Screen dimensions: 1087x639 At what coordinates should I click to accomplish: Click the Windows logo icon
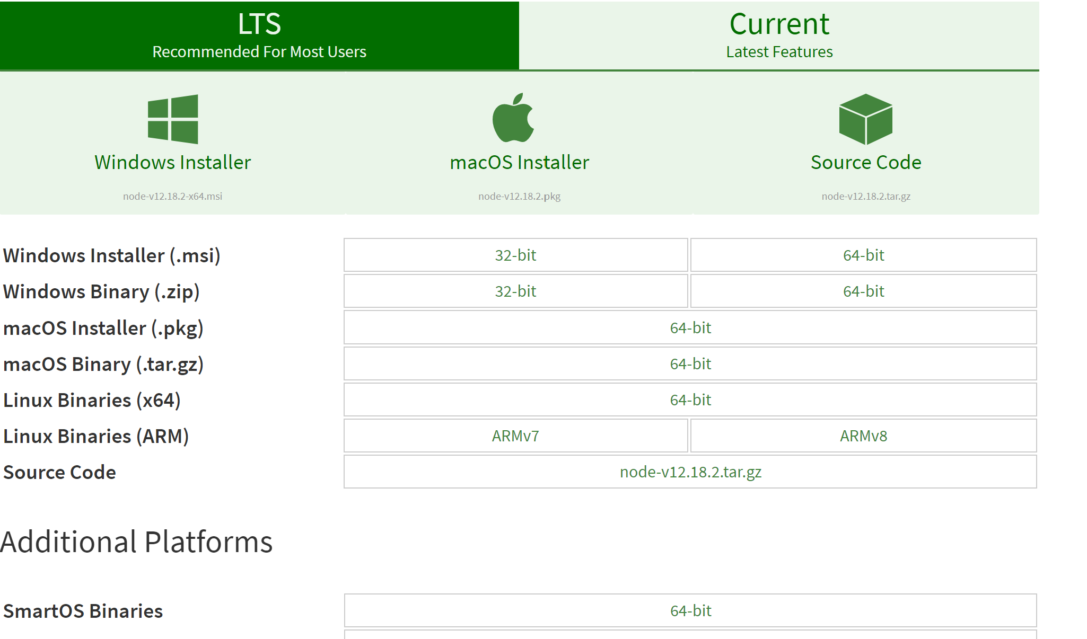pyautogui.click(x=173, y=119)
